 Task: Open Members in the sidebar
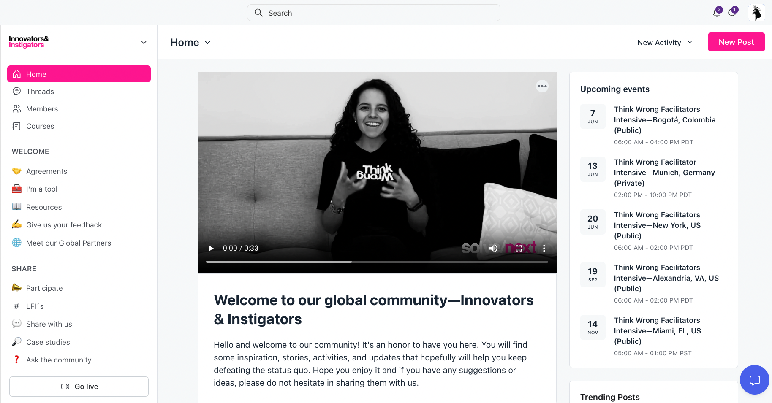pos(42,109)
